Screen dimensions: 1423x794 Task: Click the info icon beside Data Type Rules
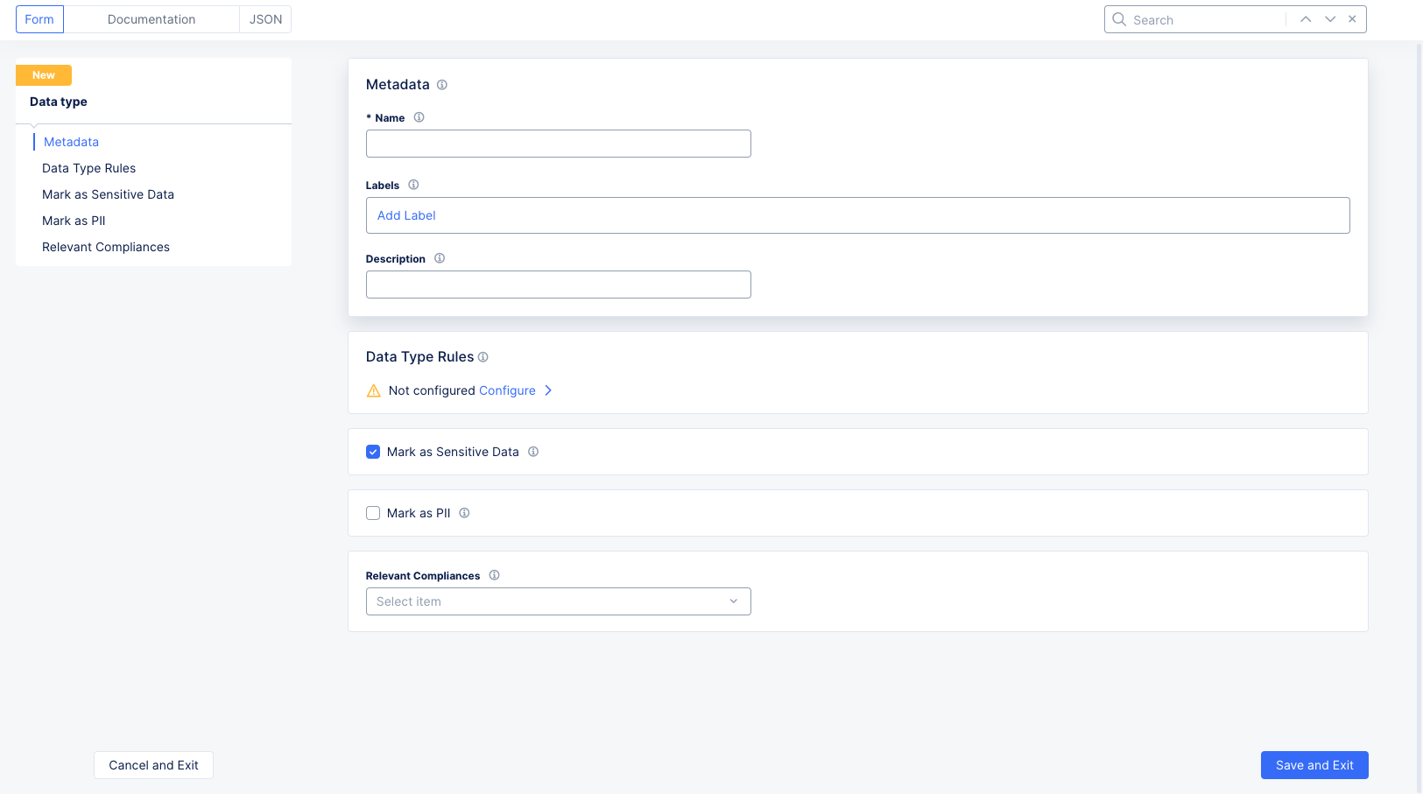[x=483, y=357]
